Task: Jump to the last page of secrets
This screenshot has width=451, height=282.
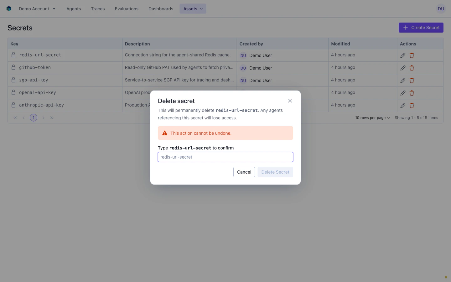Action: (x=52, y=118)
